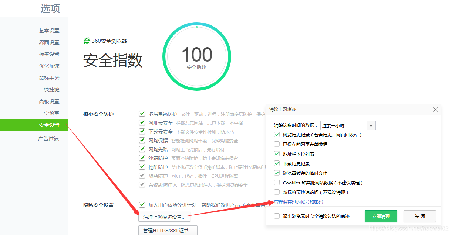Click the 关闭 button in the dialog

click(x=420, y=216)
